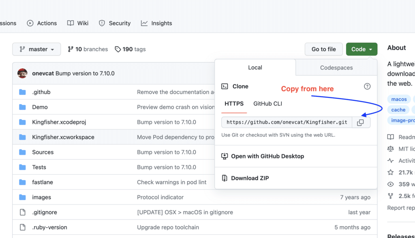415x238 pixels.
Task: Open the Insights menu item
Action: [x=156, y=23]
